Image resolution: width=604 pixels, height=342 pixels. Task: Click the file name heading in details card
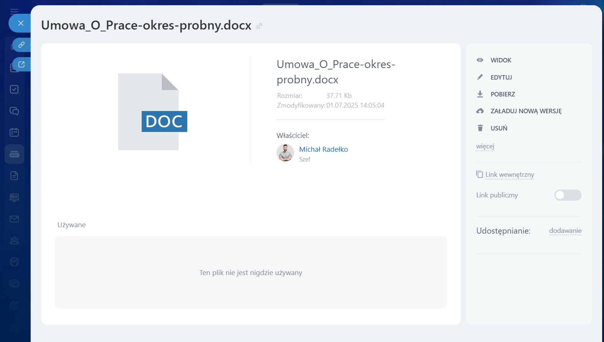(x=336, y=72)
